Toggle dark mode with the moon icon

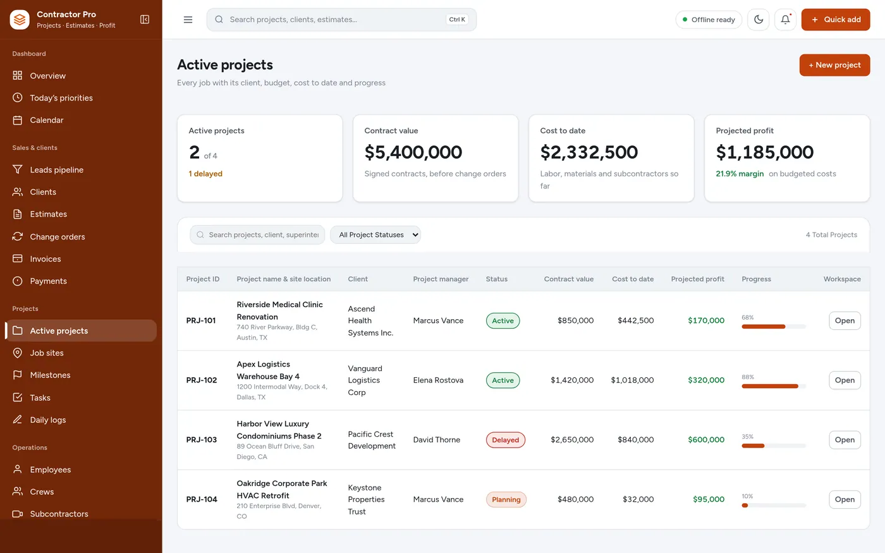(x=759, y=20)
